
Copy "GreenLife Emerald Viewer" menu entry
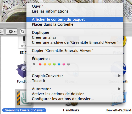tap(75, 51)
